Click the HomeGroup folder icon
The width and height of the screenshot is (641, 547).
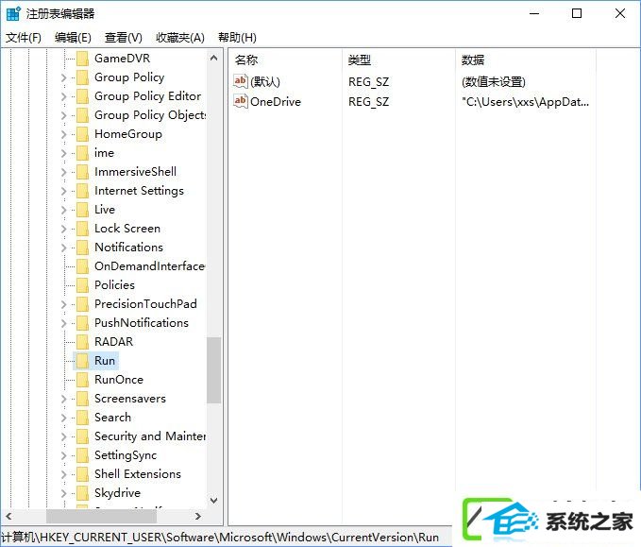coord(82,134)
